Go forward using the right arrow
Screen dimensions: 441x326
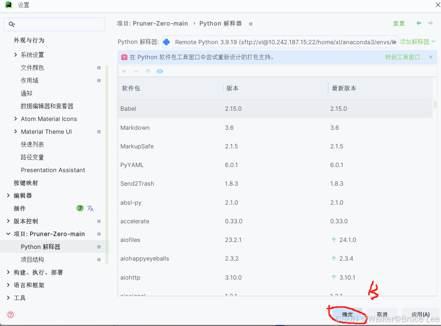[431, 23]
